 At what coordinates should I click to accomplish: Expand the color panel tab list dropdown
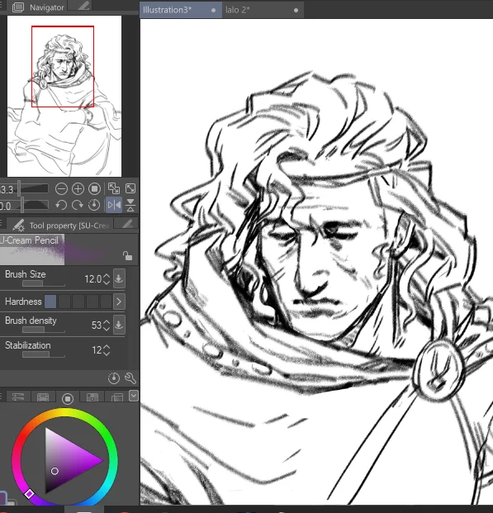(134, 396)
